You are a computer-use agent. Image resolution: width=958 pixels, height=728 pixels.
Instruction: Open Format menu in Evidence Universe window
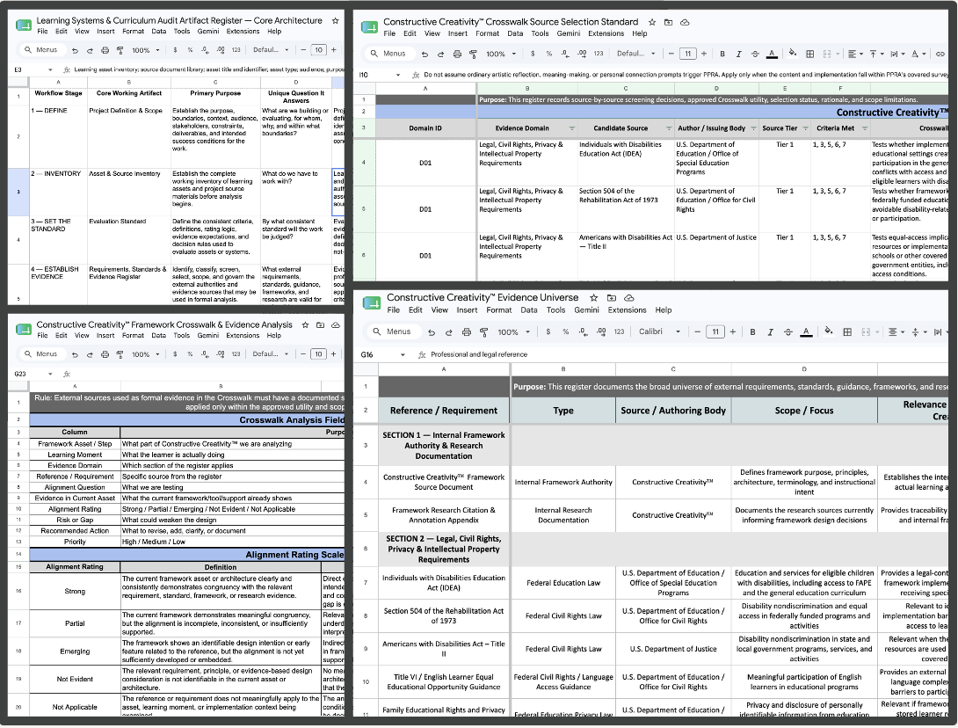coord(499,309)
